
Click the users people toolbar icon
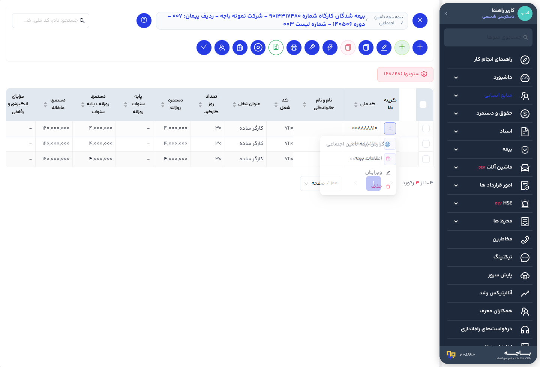[x=222, y=48]
